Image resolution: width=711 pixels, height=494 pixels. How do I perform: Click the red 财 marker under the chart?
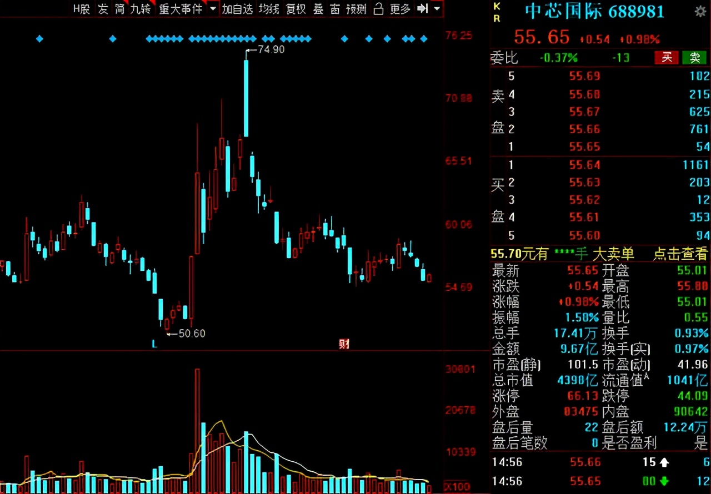tap(344, 344)
